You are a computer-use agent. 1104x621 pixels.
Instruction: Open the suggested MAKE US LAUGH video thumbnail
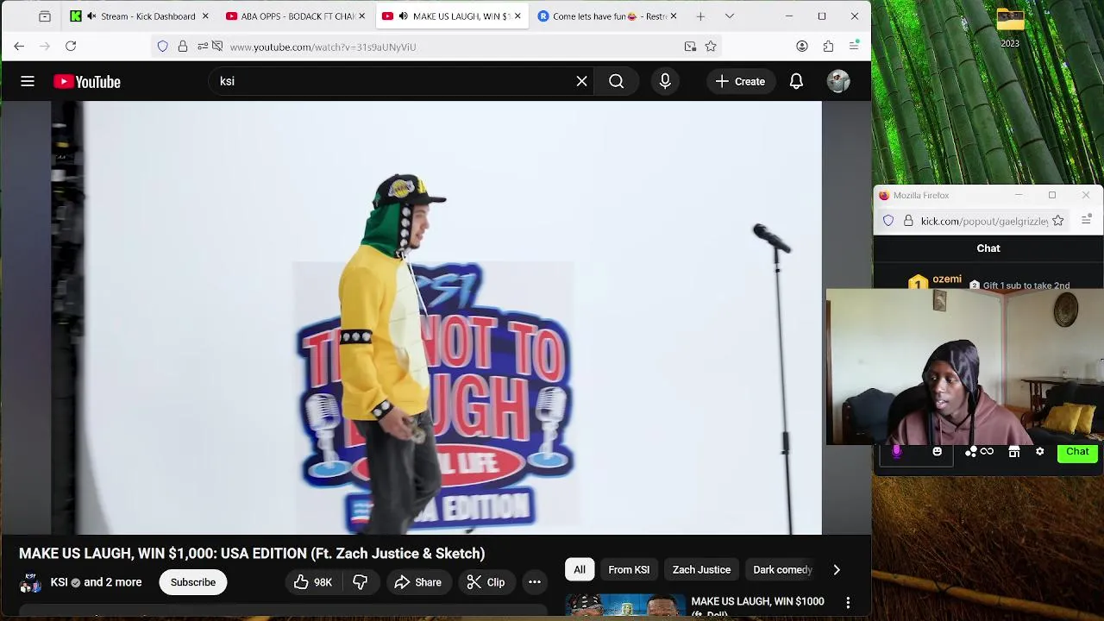(625, 605)
